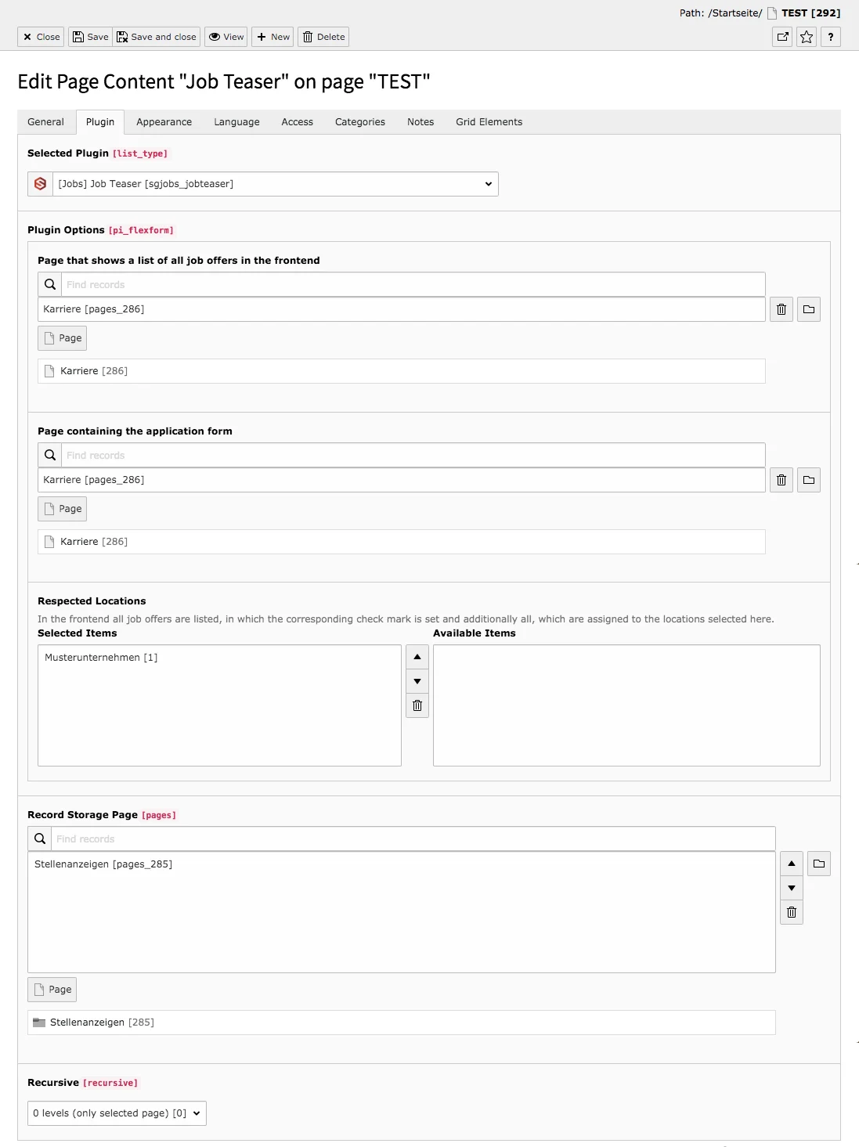Move Record Storage Page entry up with arrow icon
This screenshot has height=1147, width=859.
[792, 864]
